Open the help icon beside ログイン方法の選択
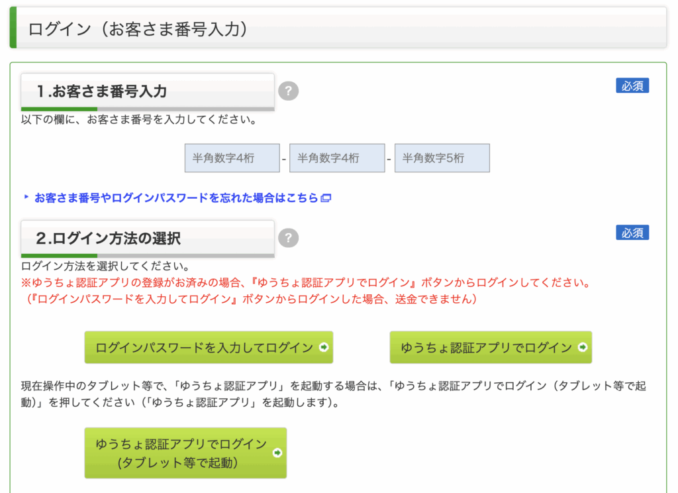 tap(288, 238)
